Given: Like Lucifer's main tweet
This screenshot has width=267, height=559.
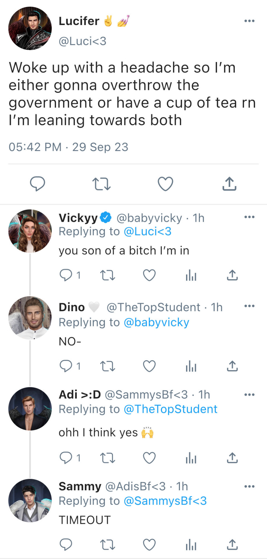Looking at the screenshot, I should 165,184.
